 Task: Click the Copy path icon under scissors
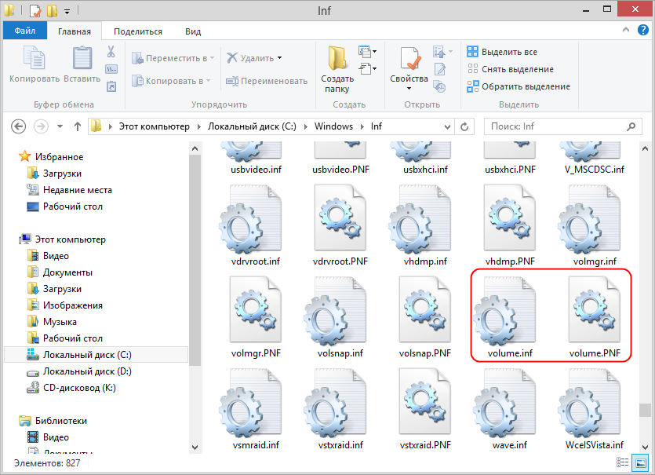(x=111, y=69)
